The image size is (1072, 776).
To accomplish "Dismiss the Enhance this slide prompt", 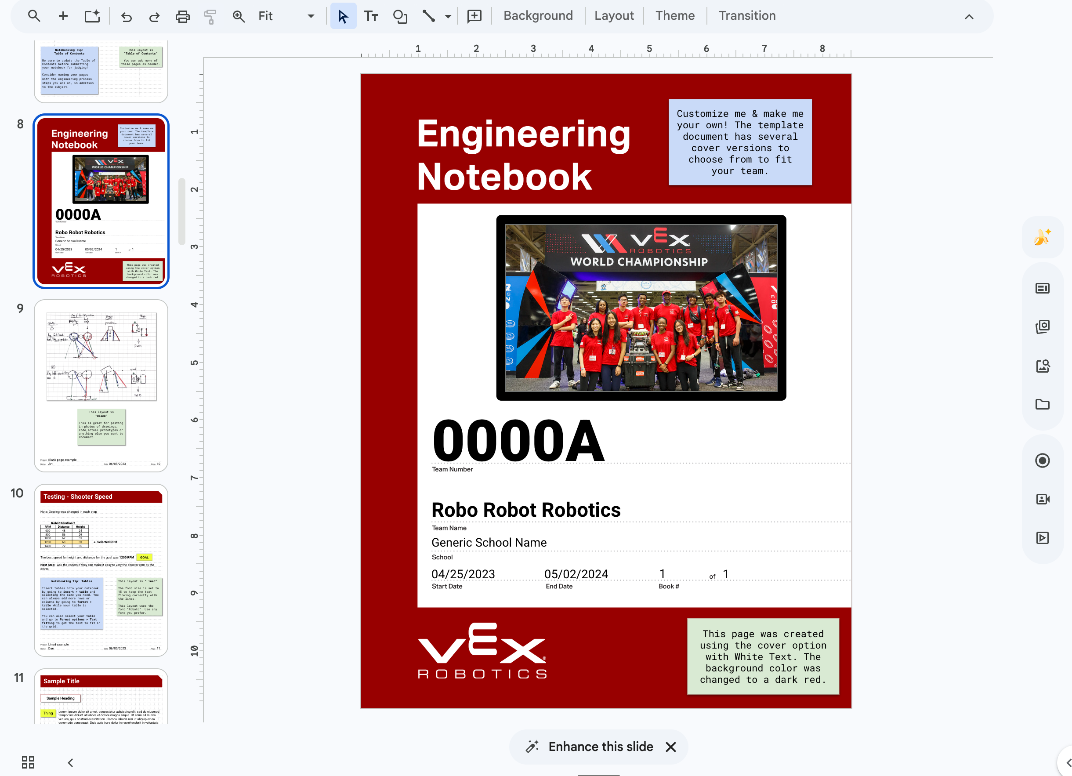I will 670,747.
